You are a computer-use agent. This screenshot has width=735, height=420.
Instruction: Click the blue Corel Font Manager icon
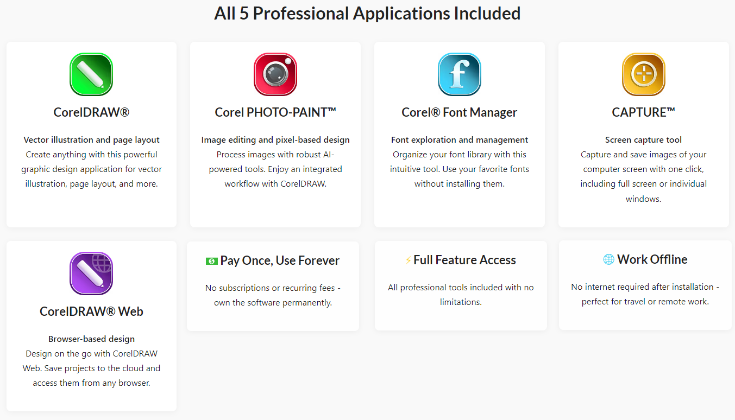click(x=460, y=74)
